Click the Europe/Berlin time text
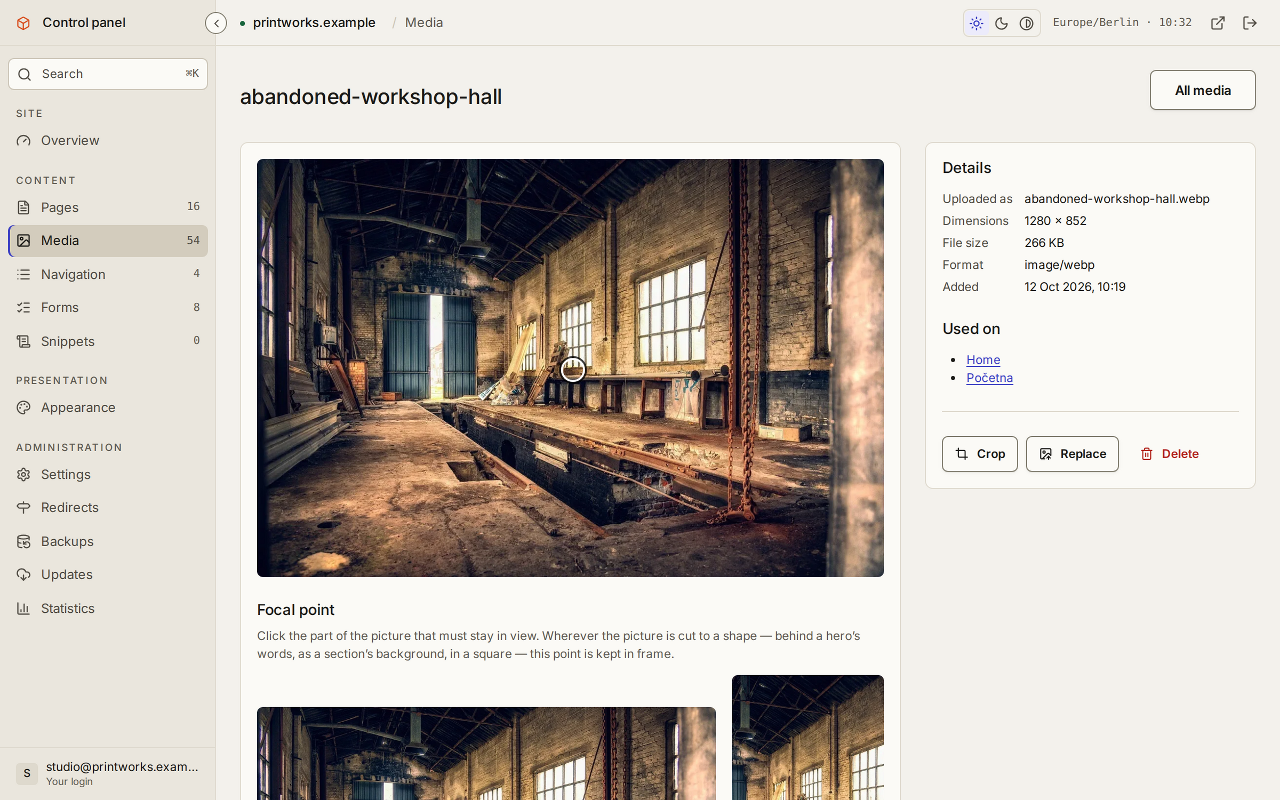The image size is (1280, 800). pos(1122,23)
